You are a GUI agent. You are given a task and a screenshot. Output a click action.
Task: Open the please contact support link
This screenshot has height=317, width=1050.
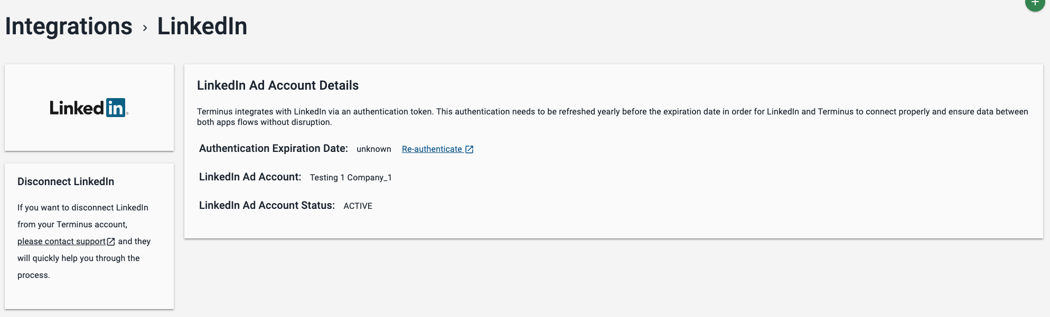tap(66, 242)
